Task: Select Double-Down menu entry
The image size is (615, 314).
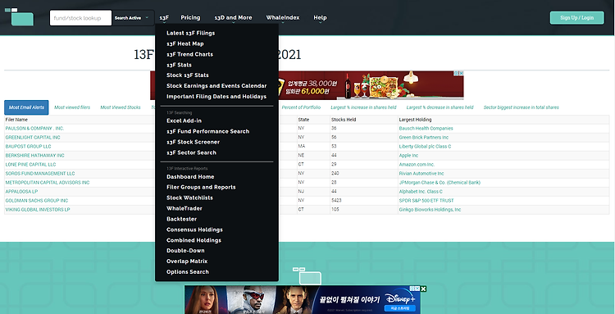Action: [x=185, y=251]
